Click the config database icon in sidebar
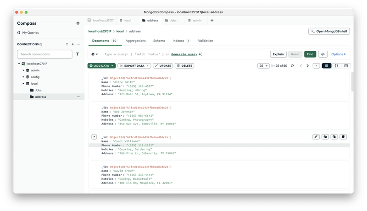The width and height of the screenshot is (367, 211). [28, 77]
